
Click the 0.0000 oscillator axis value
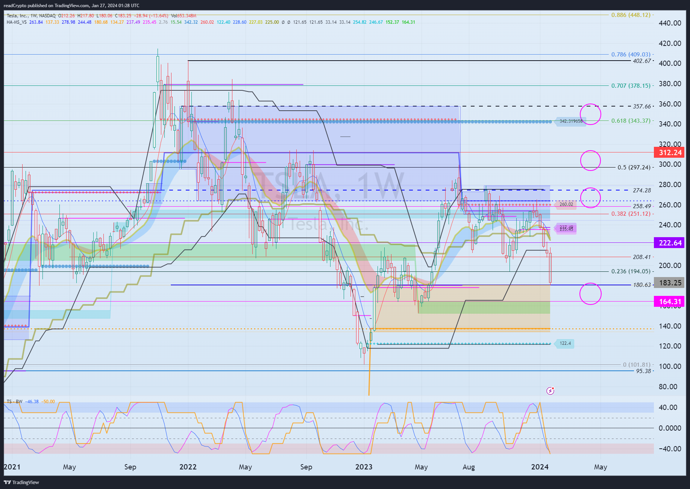tap(670, 428)
